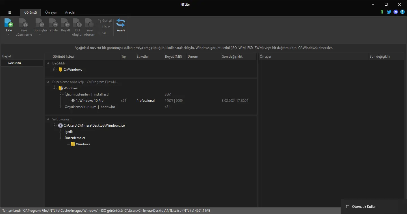
Task: Sort by Boyut (MB) column header
Action: click(x=175, y=57)
